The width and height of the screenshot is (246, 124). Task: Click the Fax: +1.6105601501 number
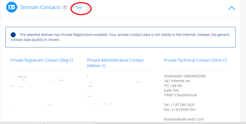[180, 110]
